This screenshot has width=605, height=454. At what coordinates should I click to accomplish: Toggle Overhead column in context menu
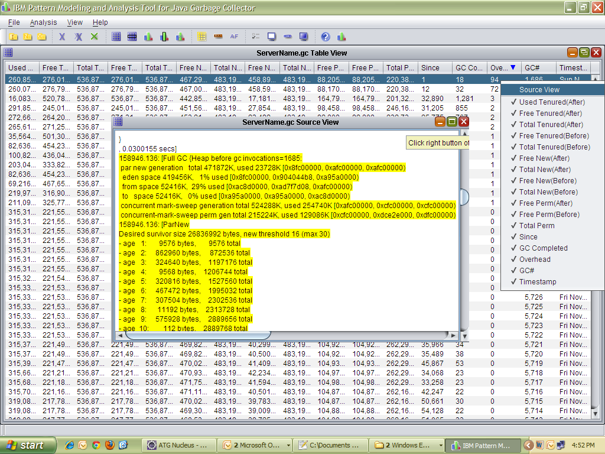click(552, 259)
